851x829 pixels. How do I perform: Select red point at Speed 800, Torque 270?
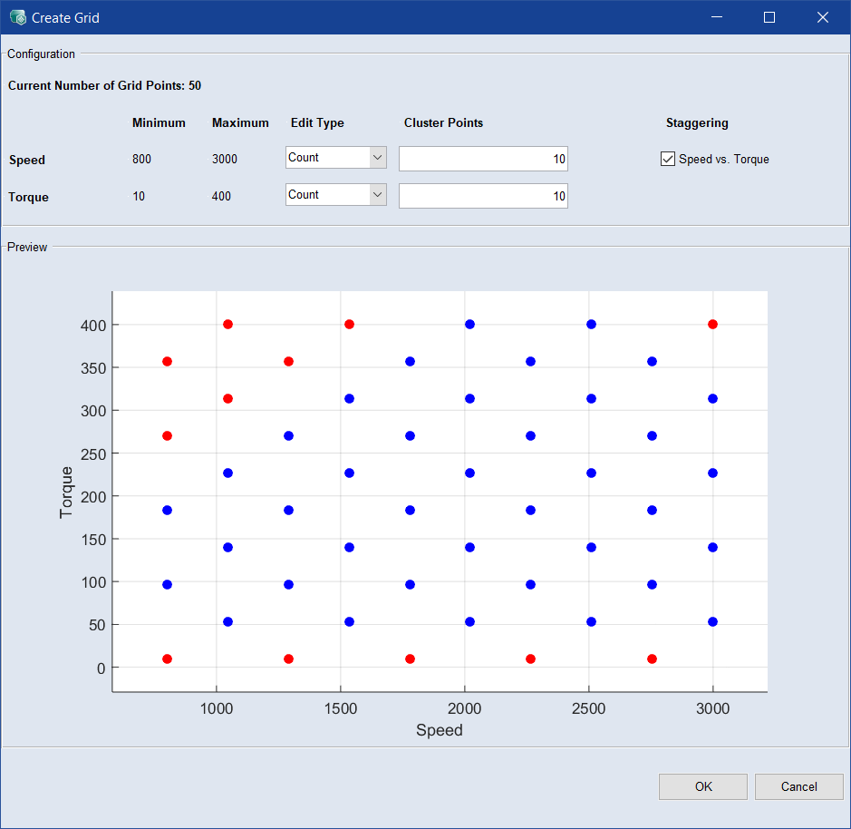click(x=167, y=435)
